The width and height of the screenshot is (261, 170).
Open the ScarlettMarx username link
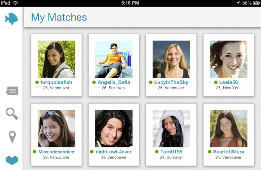(x=228, y=152)
